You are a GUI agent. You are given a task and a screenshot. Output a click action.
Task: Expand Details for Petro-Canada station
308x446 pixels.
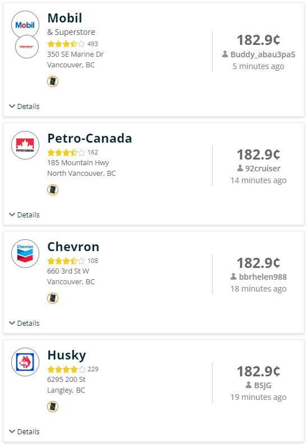click(x=25, y=215)
